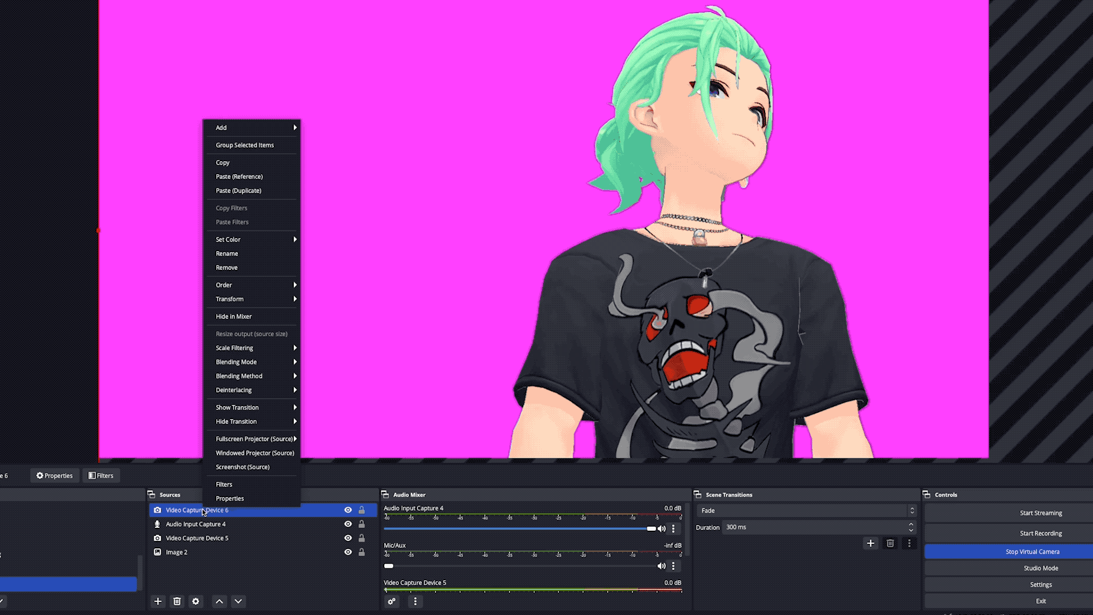The width and height of the screenshot is (1093, 615).
Task: Delete the selected source via trash icon
Action: [x=177, y=601]
